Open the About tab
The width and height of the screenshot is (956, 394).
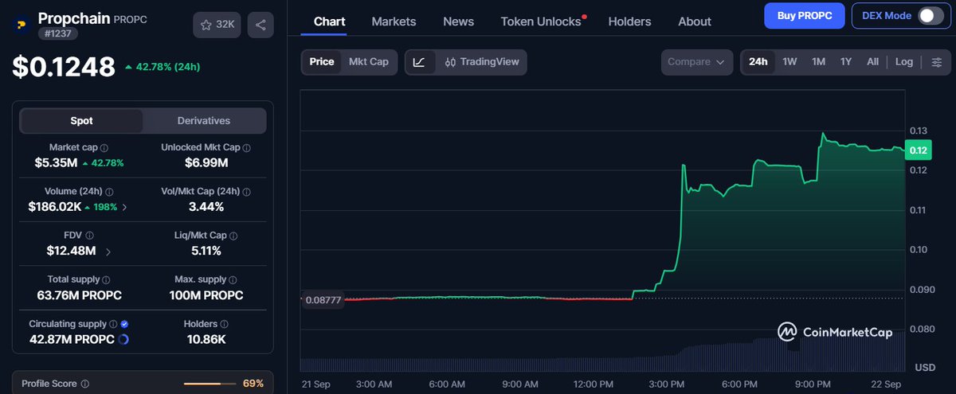[x=695, y=21]
